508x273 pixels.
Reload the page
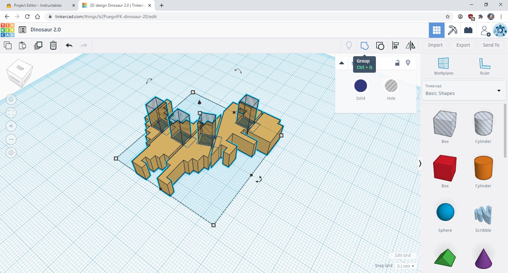(27, 17)
